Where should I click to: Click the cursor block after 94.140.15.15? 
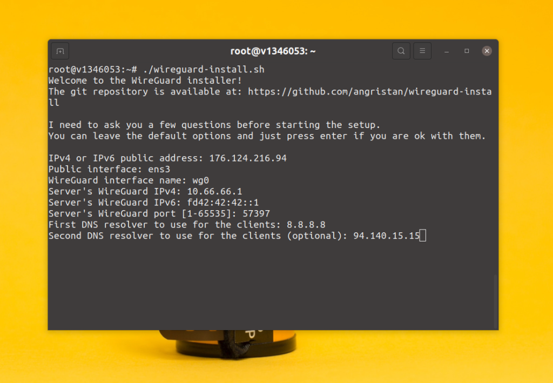pos(423,236)
